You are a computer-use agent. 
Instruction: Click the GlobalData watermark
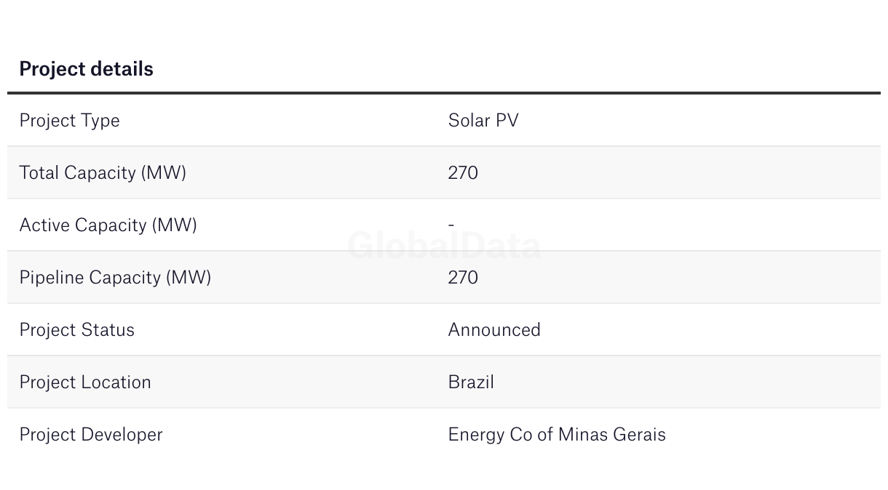[444, 246]
